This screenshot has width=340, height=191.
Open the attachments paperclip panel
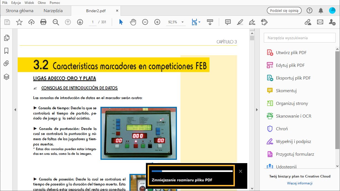[x=7, y=64]
